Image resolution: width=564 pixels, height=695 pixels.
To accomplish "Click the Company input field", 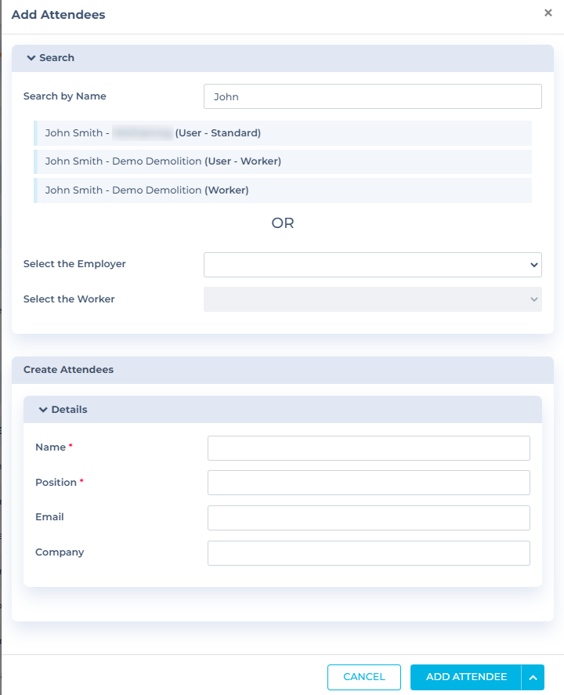I will pos(368,553).
